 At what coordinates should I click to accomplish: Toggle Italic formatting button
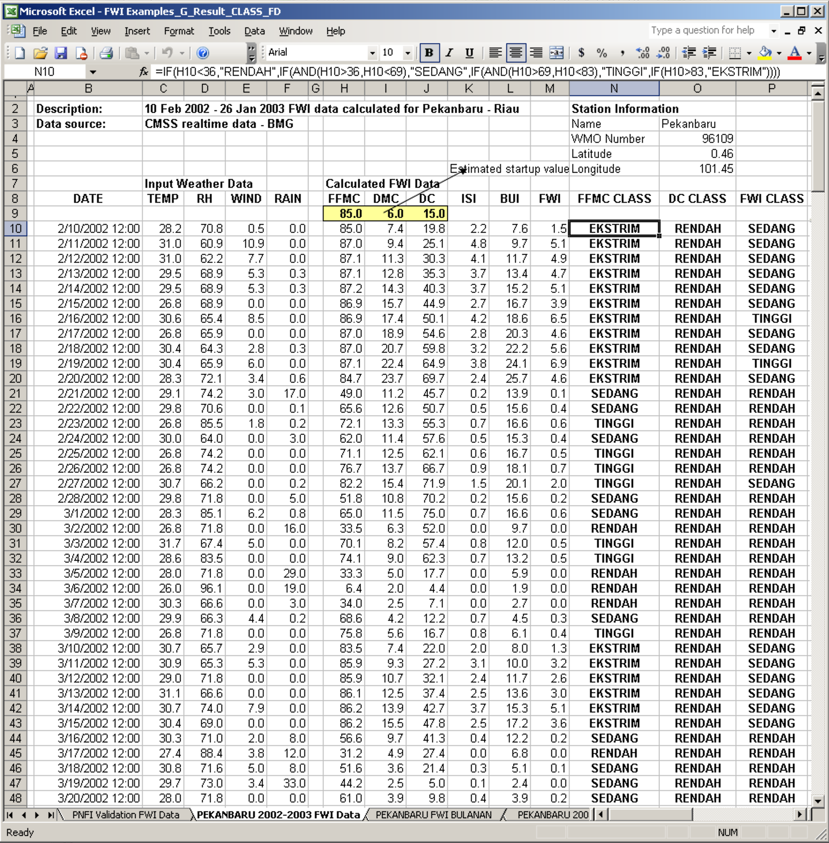(x=449, y=53)
